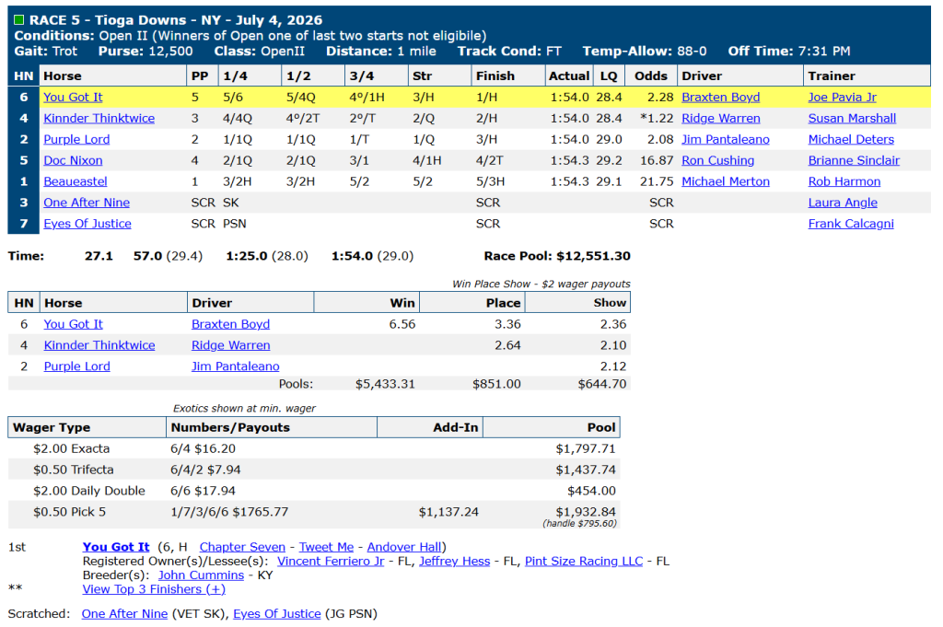
Task: View driver Michael Merton profile
Action: pyautogui.click(x=726, y=181)
